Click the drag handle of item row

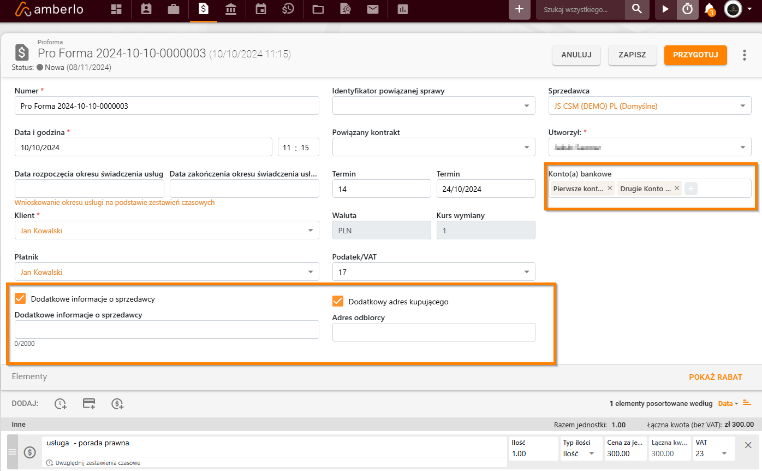tap(13, 452)
